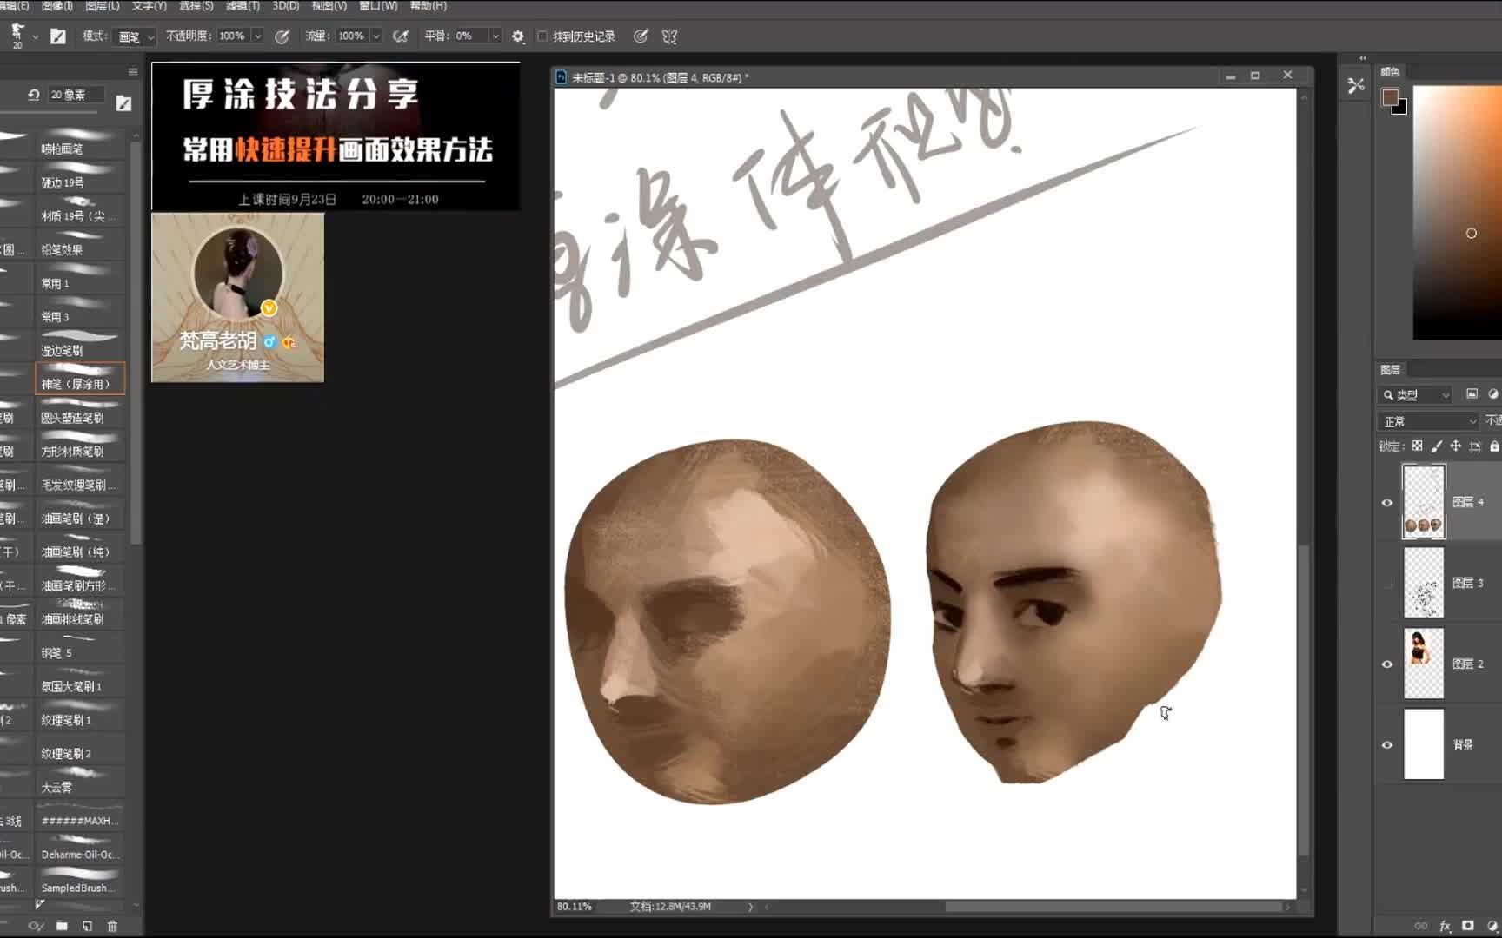Click lock all padlock icon
Image resolution: width=1502 pixels, height=938 pixels.
[x=1494, y=446]
